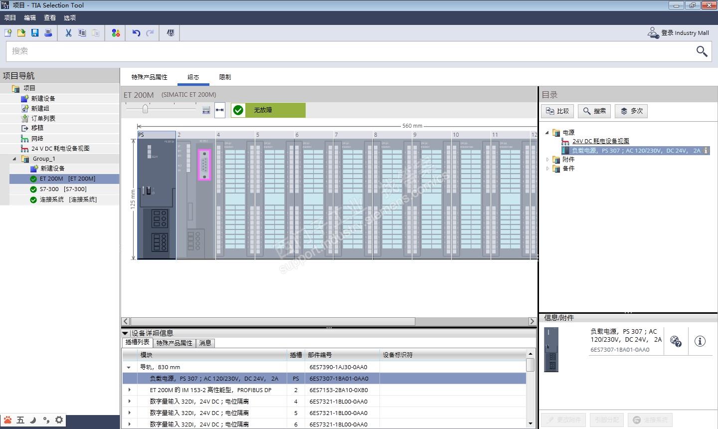Open the 特殊产品属性 tab in device details

point(175,343)
